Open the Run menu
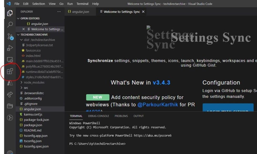This screenshot has height=154, width=257. click(70, 4)
